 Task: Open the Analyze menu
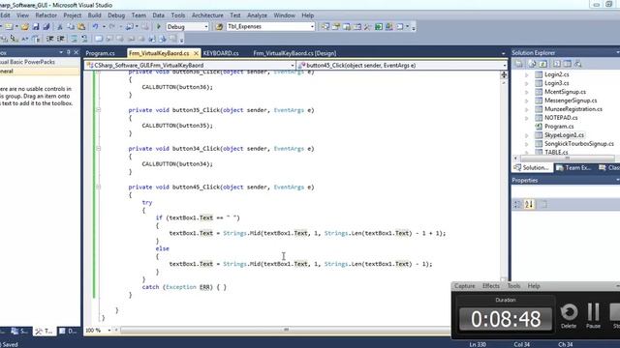click(257, 15)
